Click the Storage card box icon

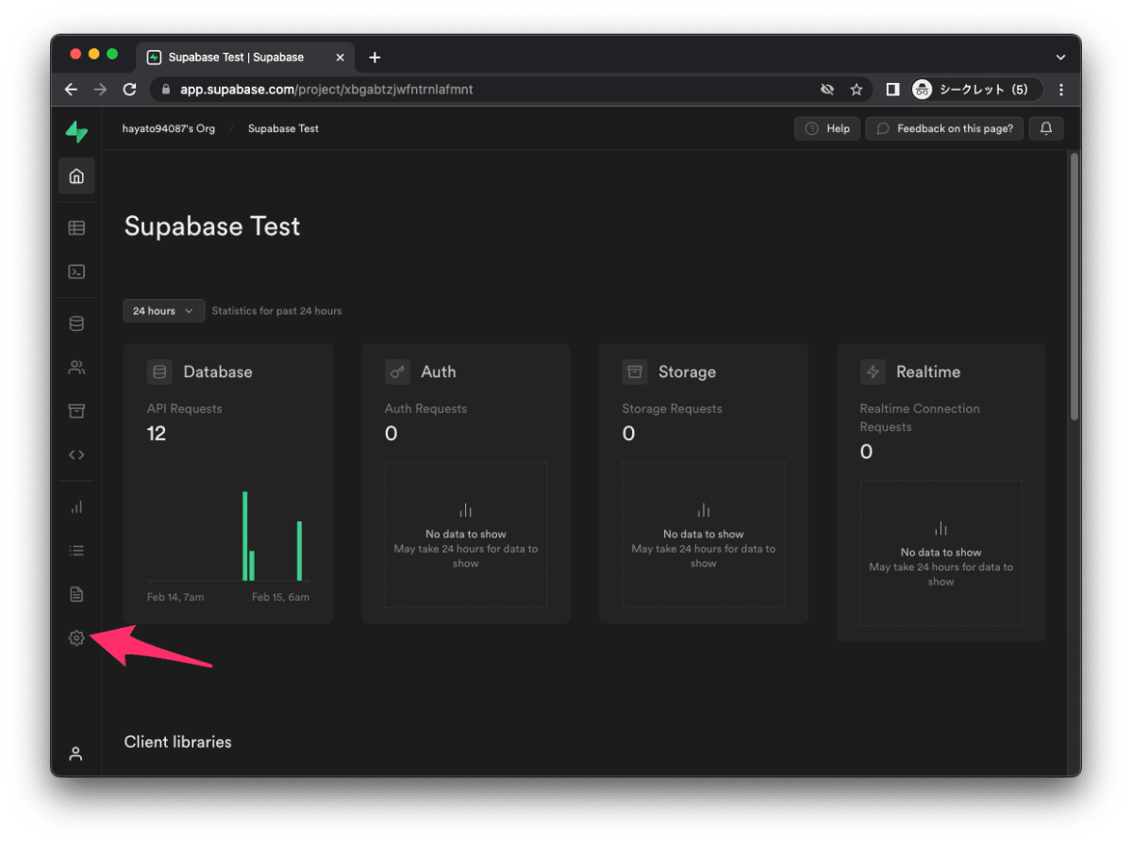click(635, 372)
